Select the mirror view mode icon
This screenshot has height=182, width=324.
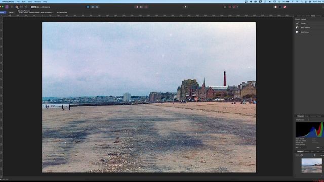point(97,7)
